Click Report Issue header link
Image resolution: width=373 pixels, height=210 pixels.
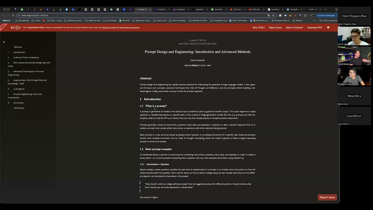pyautogui.click(x=275, y=27)
